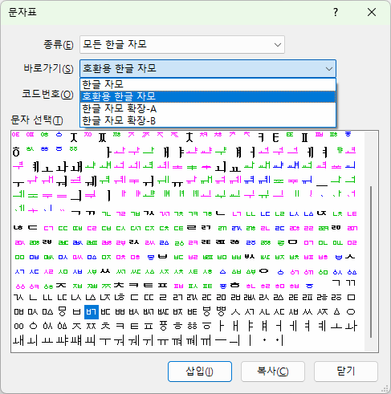Select the black ㆇ vowel character
391x394 pixels.
62,341
